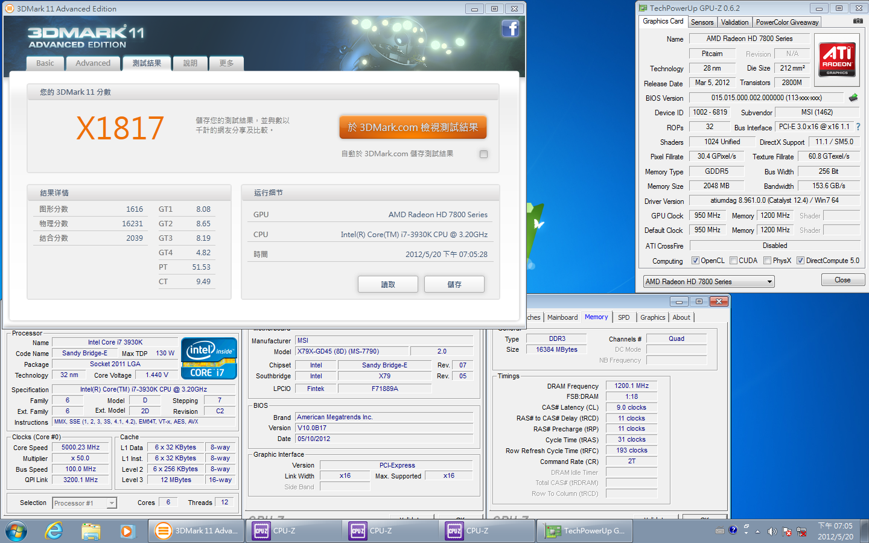
Task: Select the Graphics Card tab in GPU-Z
Action: [663, 21]
